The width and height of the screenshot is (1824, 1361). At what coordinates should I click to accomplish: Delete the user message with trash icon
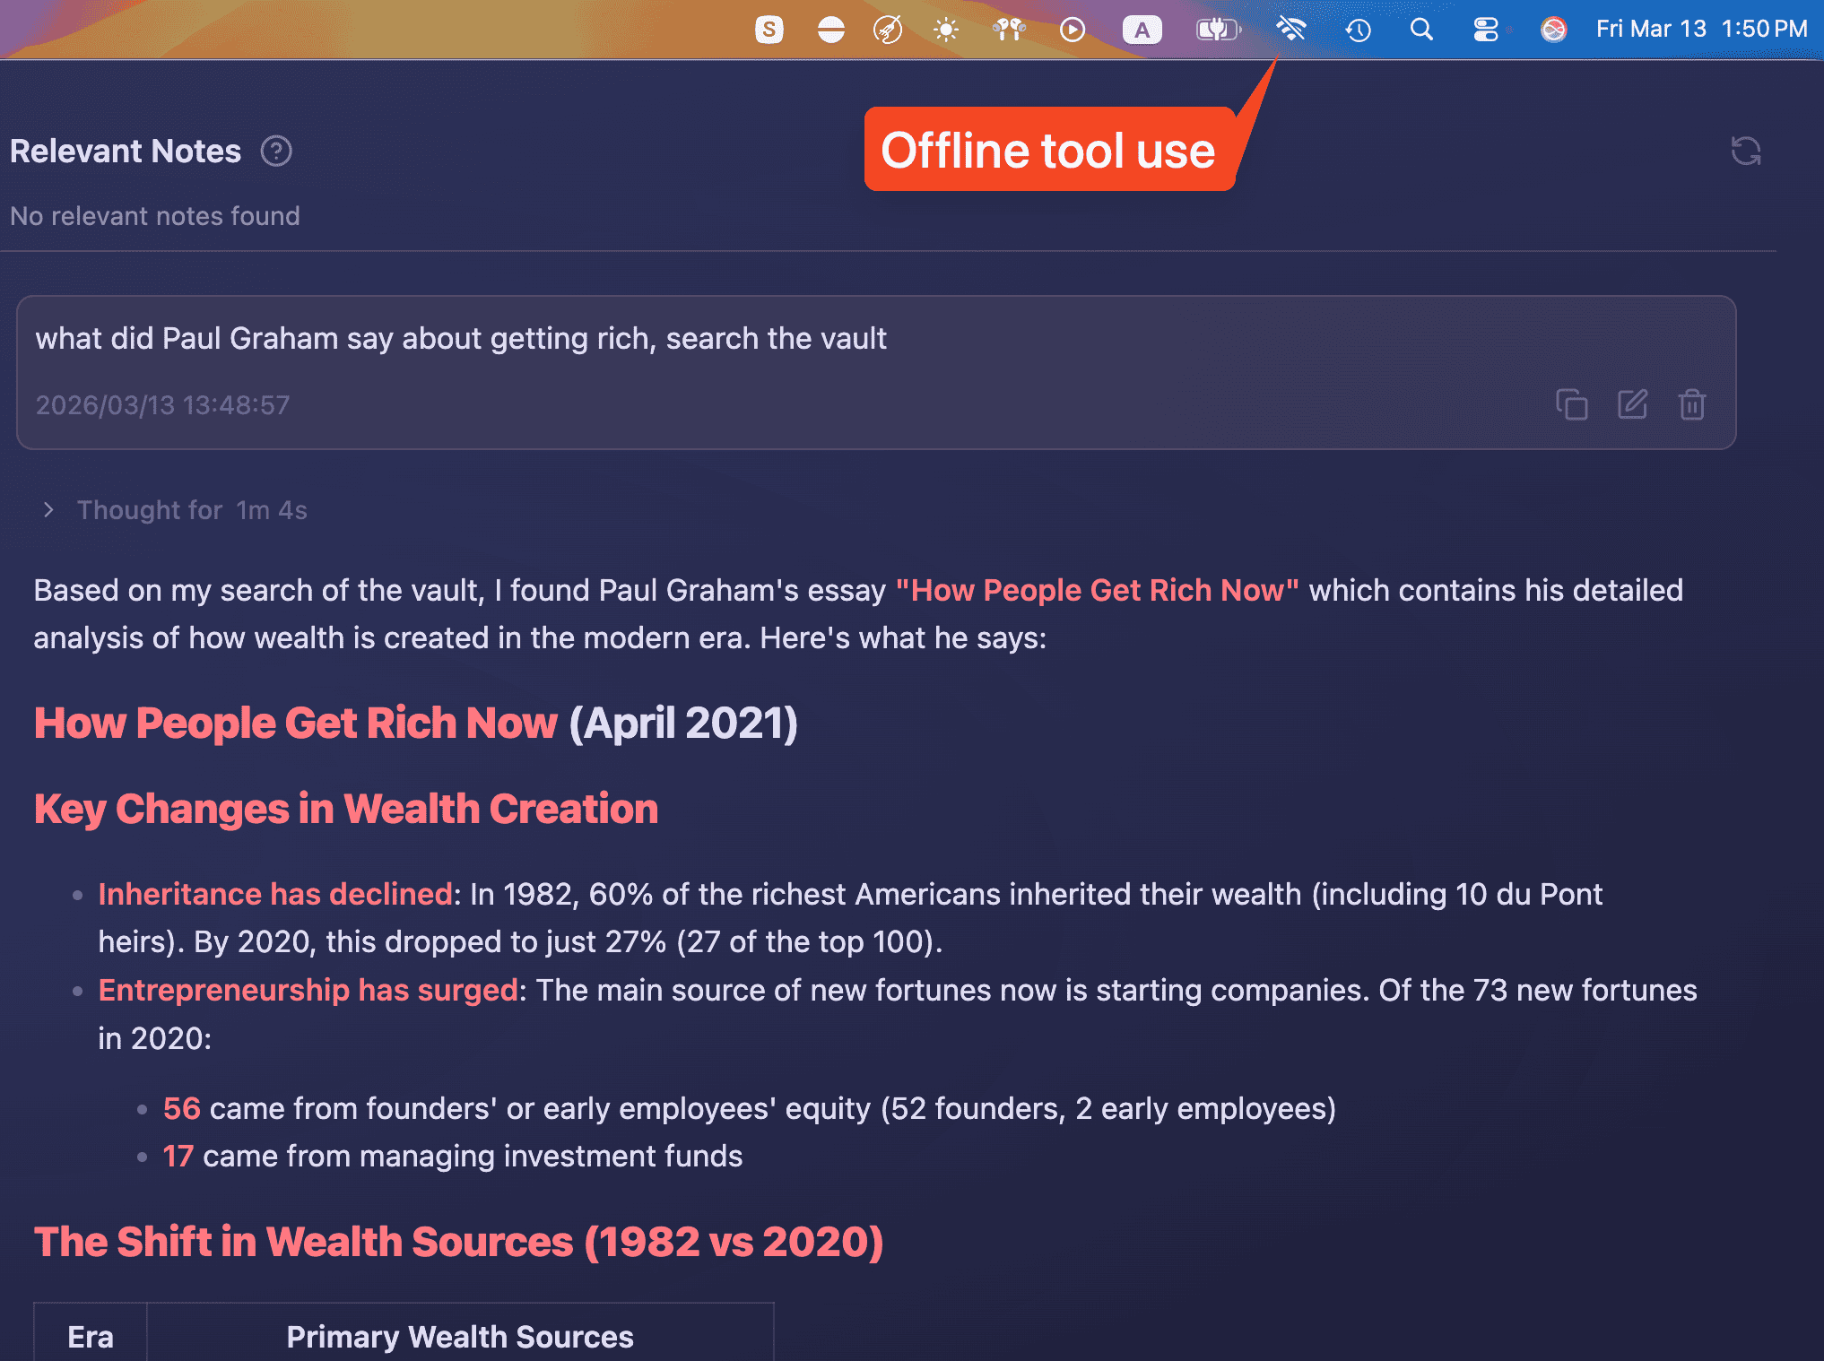tap(1692, 404)
